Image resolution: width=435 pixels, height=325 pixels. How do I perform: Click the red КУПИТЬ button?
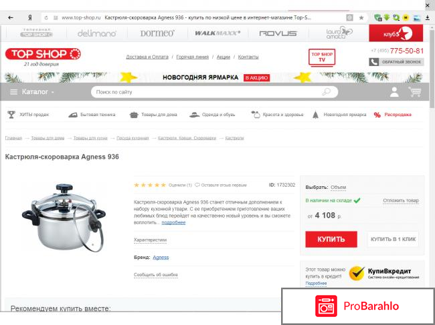point(331,240)
